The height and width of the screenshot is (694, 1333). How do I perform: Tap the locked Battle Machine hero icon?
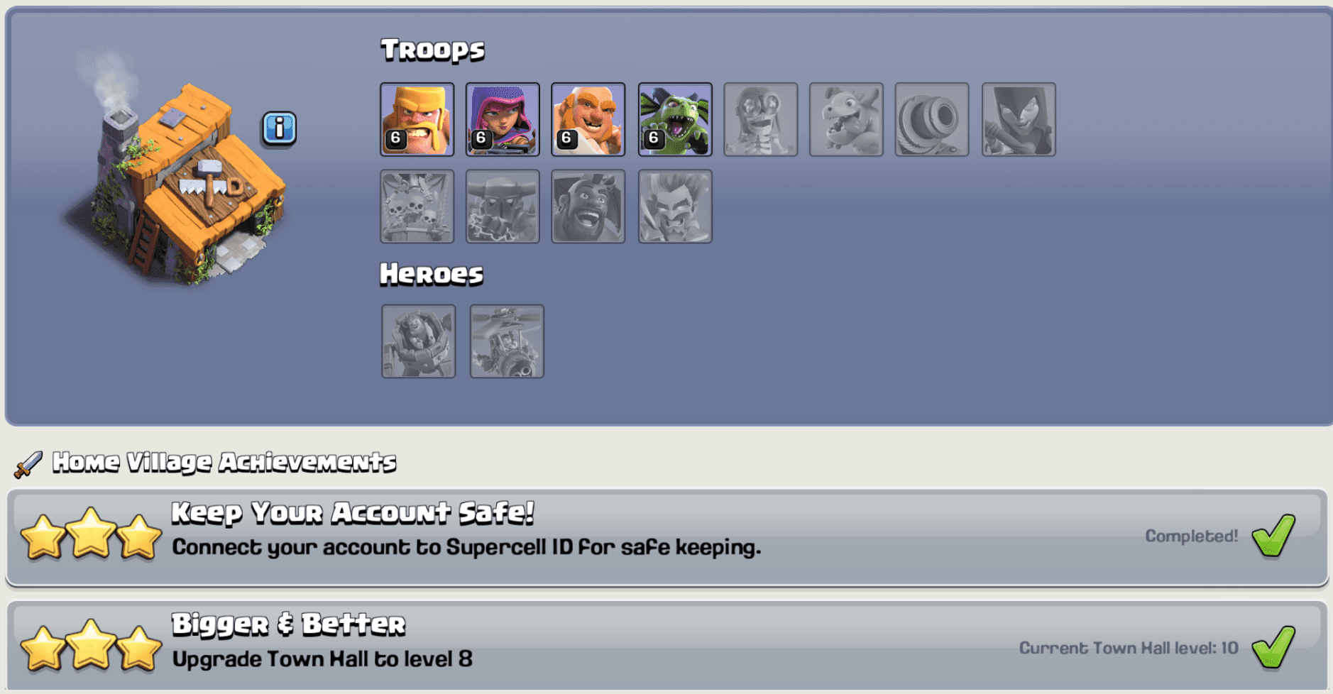(x=419, y=341)
